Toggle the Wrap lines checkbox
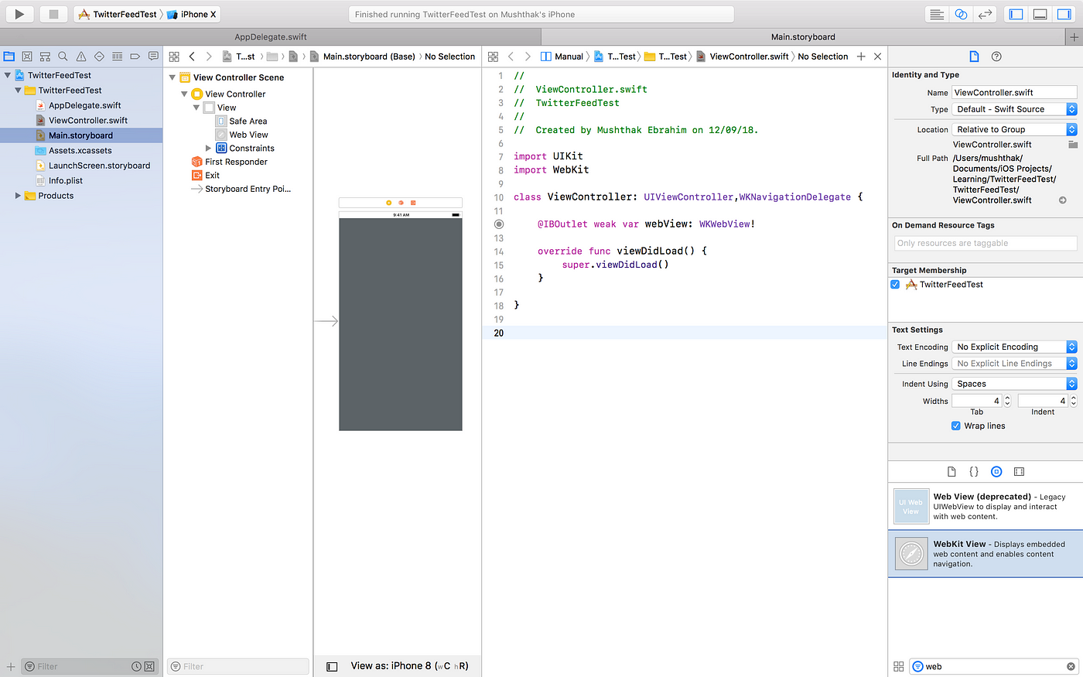Image resolution: width=1083 pixels, height=677 pixels. [x=956, y=426]
